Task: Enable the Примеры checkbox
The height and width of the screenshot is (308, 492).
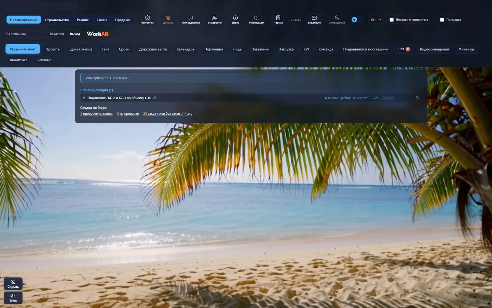Action: coord(442,20)
